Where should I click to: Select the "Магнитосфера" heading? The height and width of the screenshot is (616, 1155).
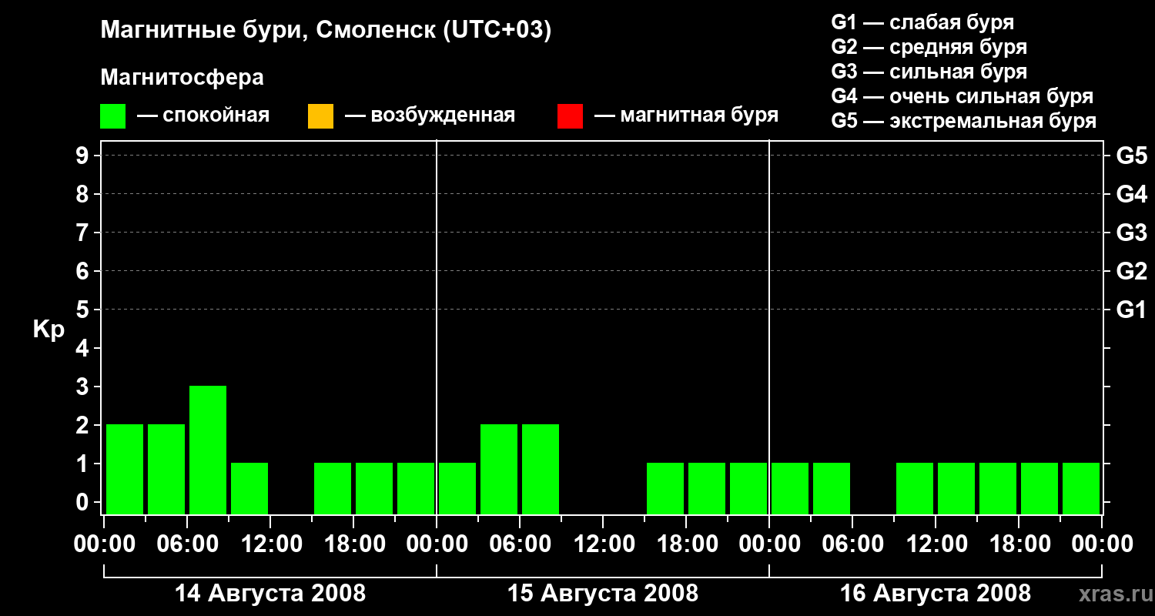(x=182, y=78)
